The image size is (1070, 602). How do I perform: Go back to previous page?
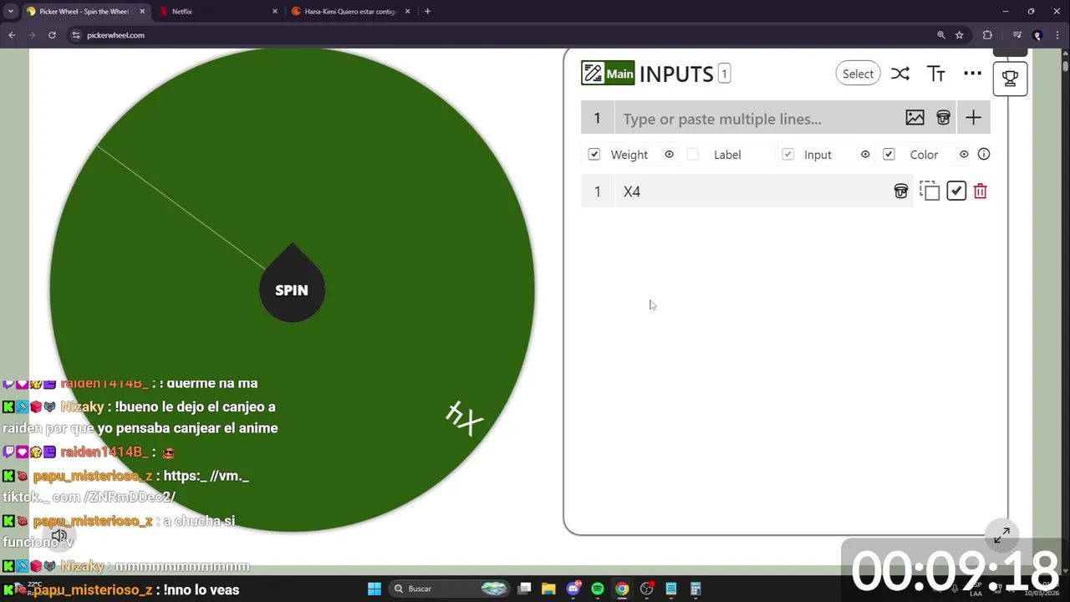12,35
